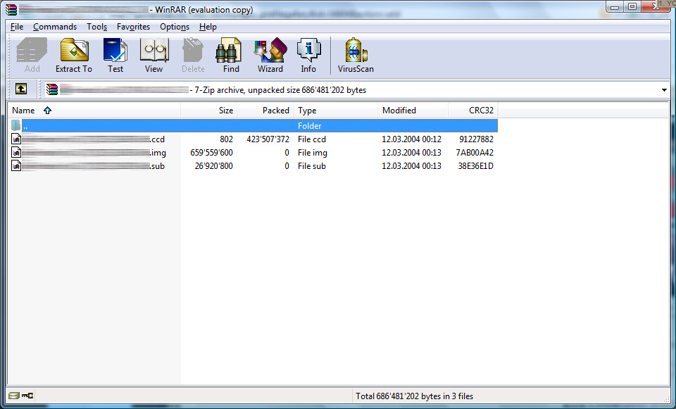Open the View tool with glasses icon
The image size is (676, 409).
click(x=154, y=55)
